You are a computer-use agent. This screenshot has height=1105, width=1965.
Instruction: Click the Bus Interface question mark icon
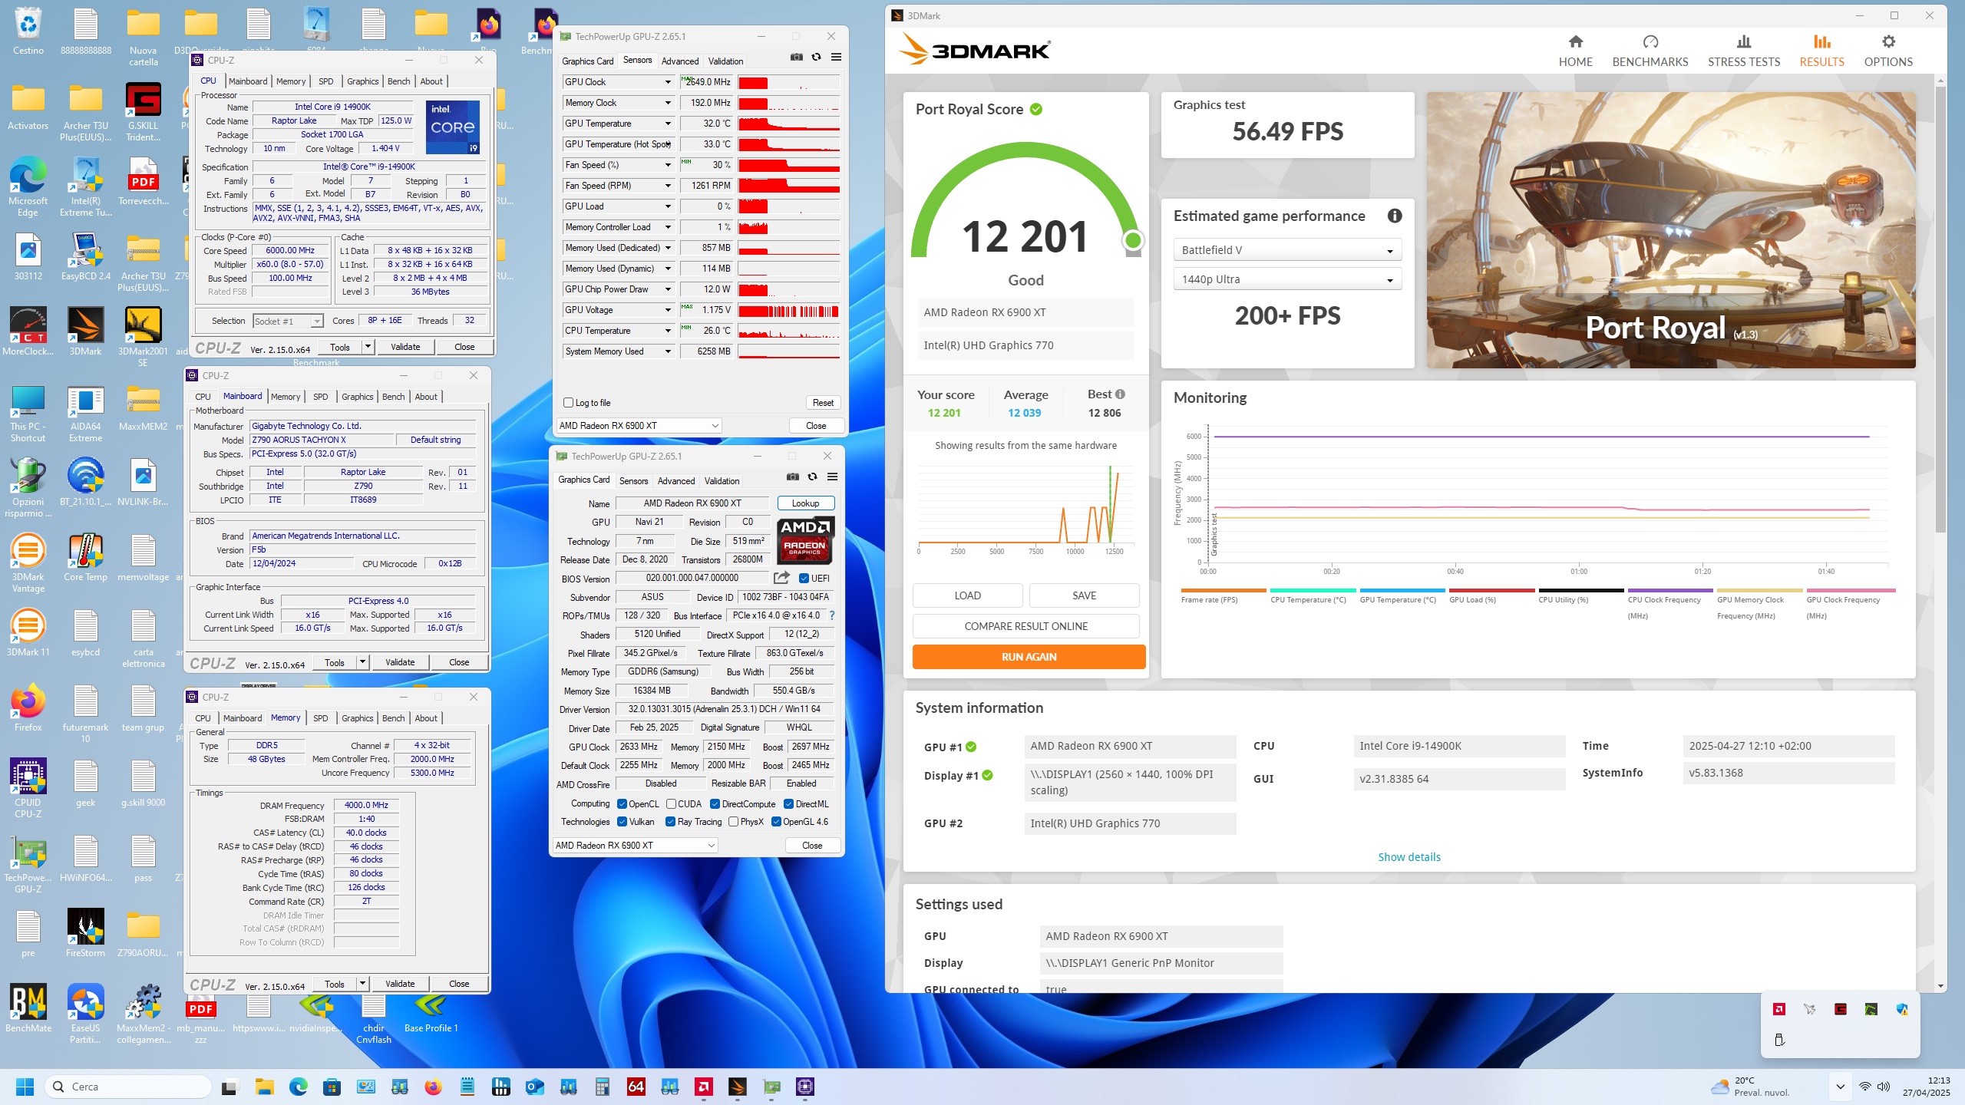[831, 615]
